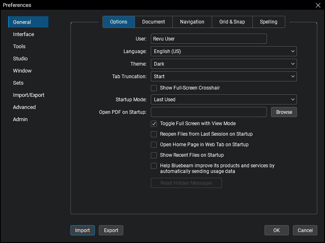Open the Interface preferences category
The width and height of the screenshot is (325, 243).
click(x=24, y=34)
